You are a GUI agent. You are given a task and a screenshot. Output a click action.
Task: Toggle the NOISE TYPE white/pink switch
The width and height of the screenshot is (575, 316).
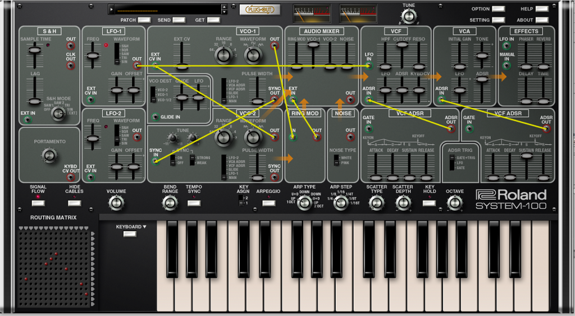[x=336, y=160]
